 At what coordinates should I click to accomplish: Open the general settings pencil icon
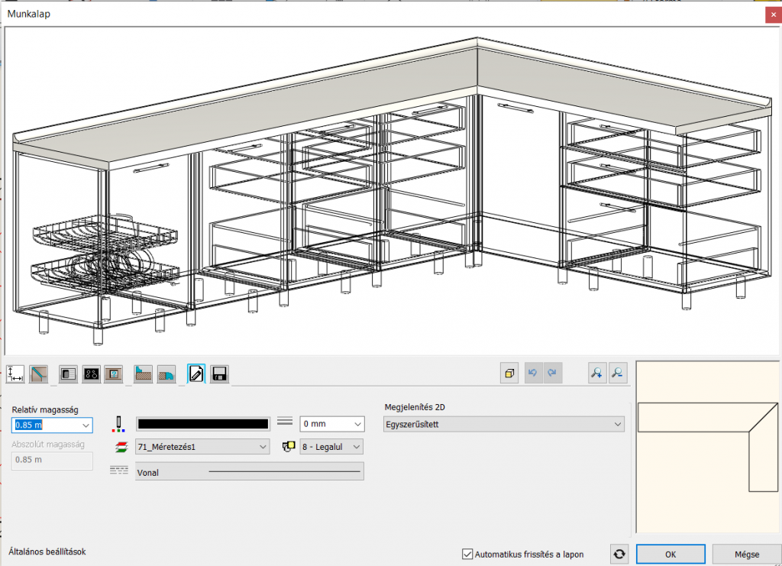pyautogui.click(x=196, y=374)
